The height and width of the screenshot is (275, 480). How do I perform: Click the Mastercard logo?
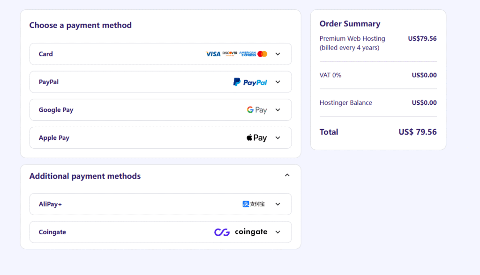click(x=262, y=54)
